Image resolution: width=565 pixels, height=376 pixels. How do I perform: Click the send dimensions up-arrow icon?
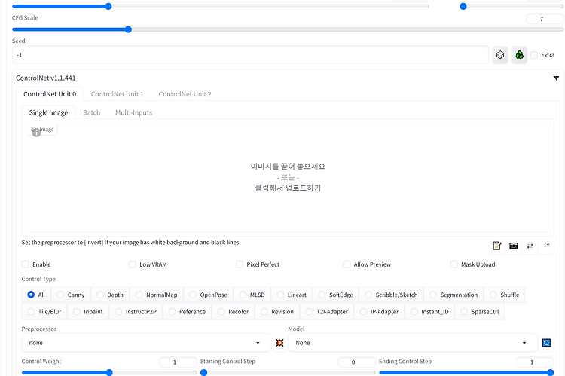tap(546, 246)
